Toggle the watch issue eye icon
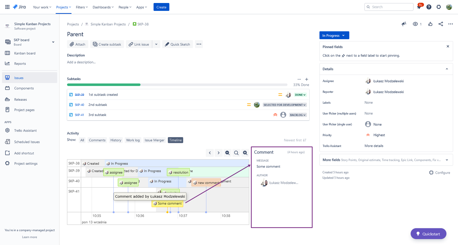 coord(415,24)
